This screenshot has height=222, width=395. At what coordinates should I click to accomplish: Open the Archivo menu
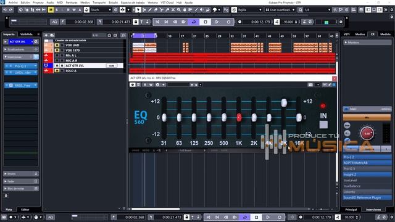click(x=13, y=2)
